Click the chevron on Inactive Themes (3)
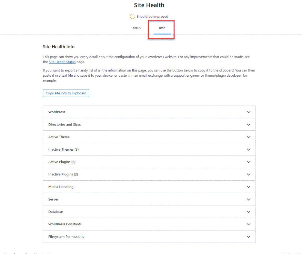 [248, 149]
